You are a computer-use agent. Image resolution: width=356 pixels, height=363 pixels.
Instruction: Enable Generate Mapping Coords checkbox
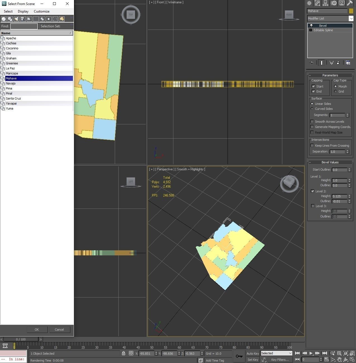point(312,127)
